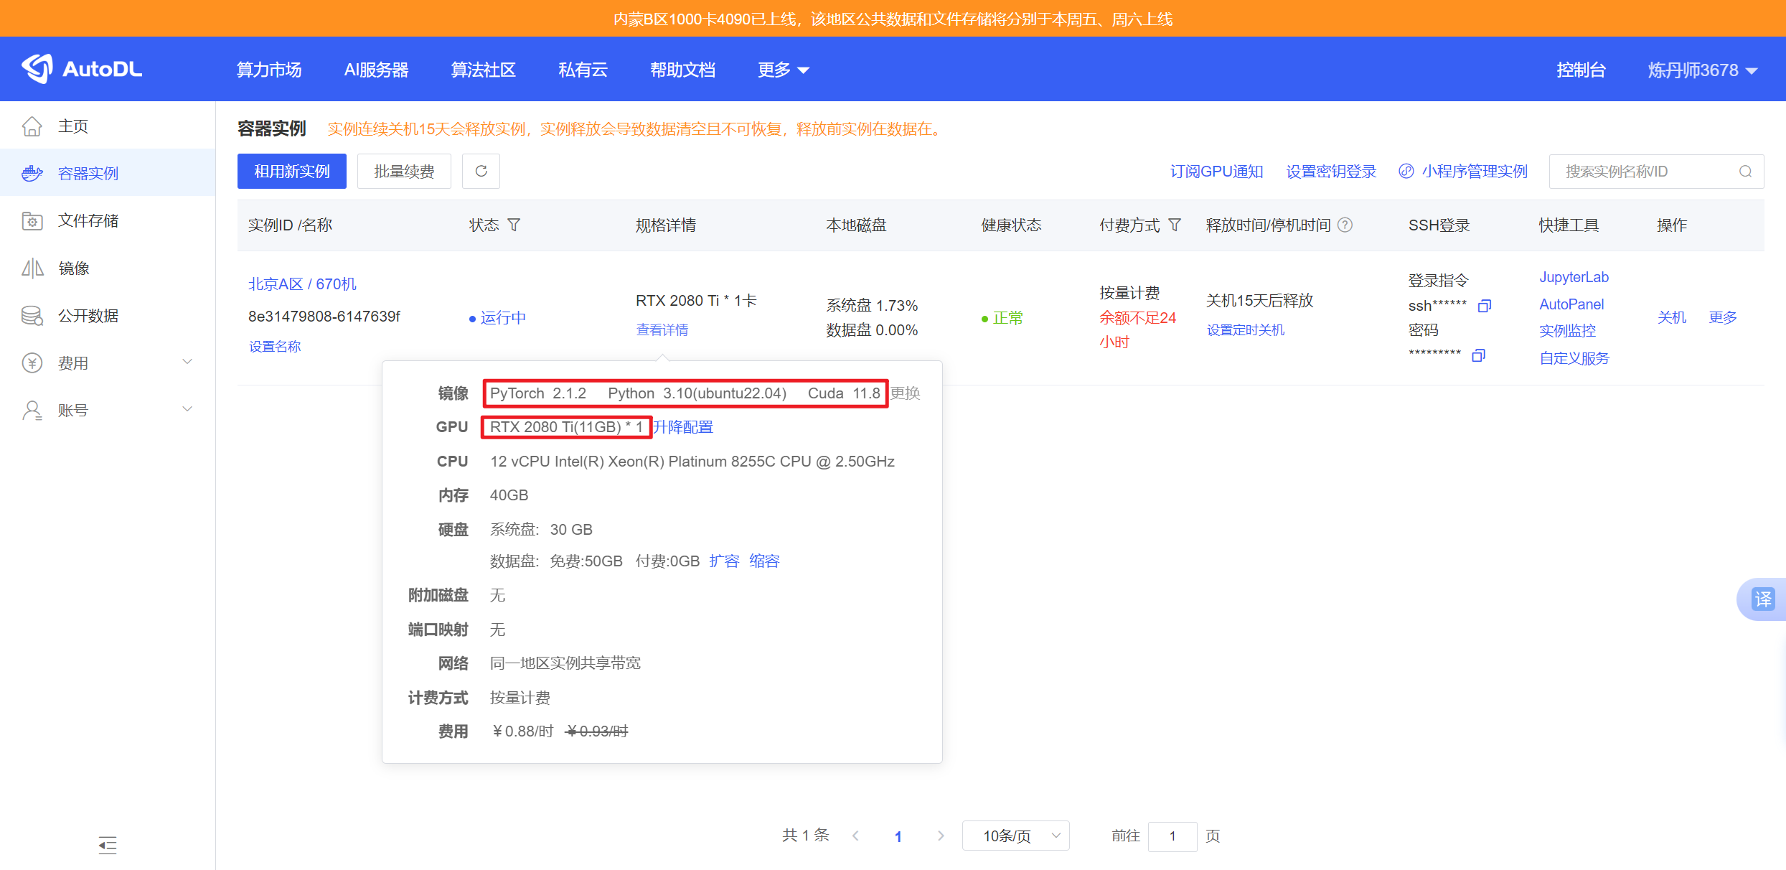Click the refresh icon button
The width and height of the screenshot is (1786, 870).
coord(481,171)
